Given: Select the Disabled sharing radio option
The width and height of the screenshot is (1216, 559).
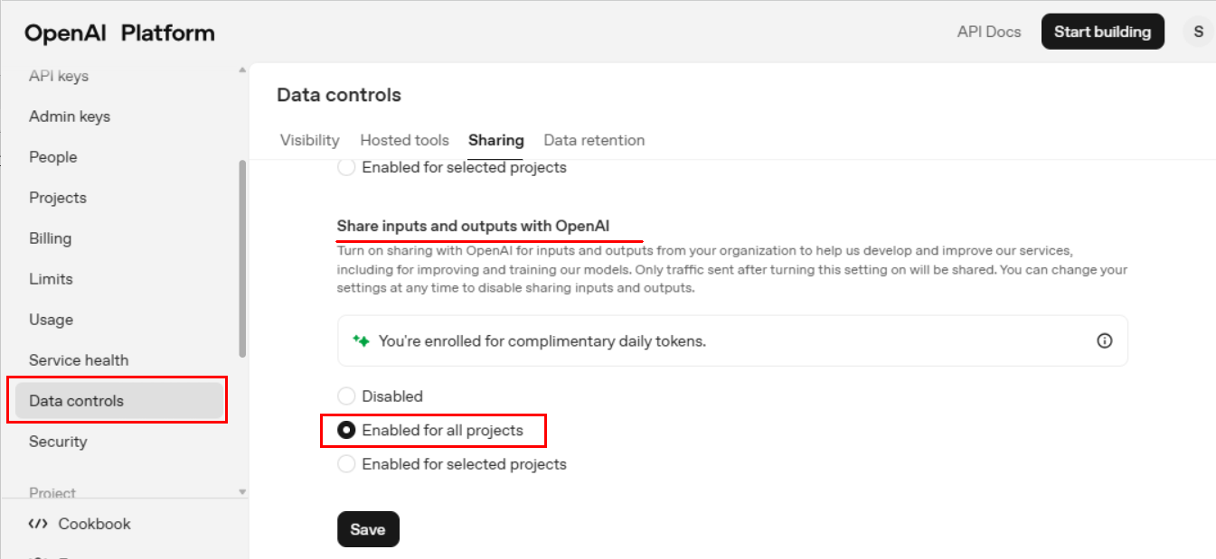Looking at the screenshot, I should point(346,396).
